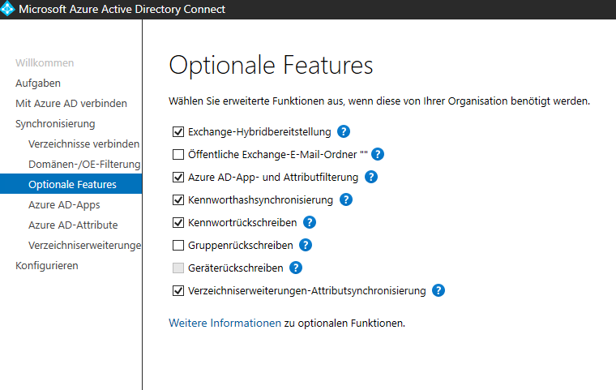Viewport: 616px width, 390px height.
Task: Click the Kennworthashsynchronisierung label text
Action: [260, 200]
